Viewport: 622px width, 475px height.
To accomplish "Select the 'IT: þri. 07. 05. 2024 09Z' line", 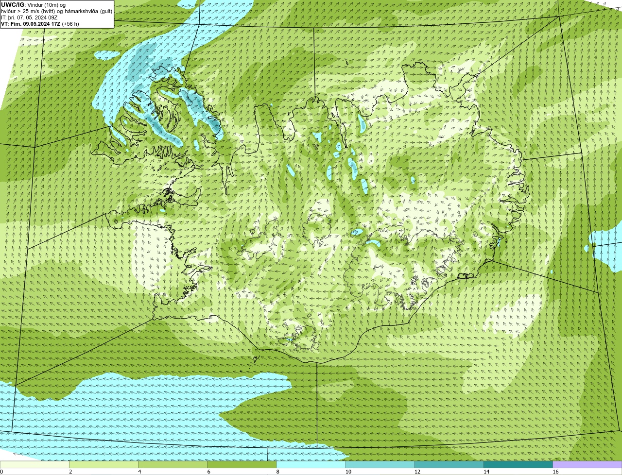I will [30, 17].
